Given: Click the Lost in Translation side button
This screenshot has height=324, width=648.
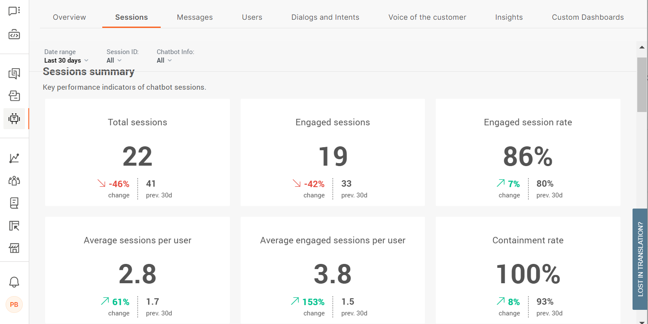Looking at the screenshot, I should click(640, 259).
